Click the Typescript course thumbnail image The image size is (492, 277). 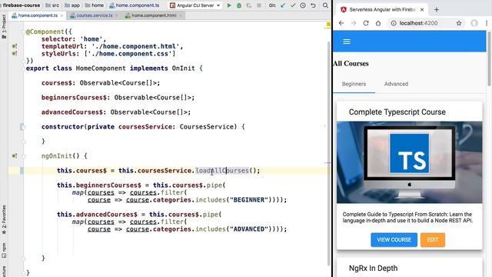[x=410, y=162]
